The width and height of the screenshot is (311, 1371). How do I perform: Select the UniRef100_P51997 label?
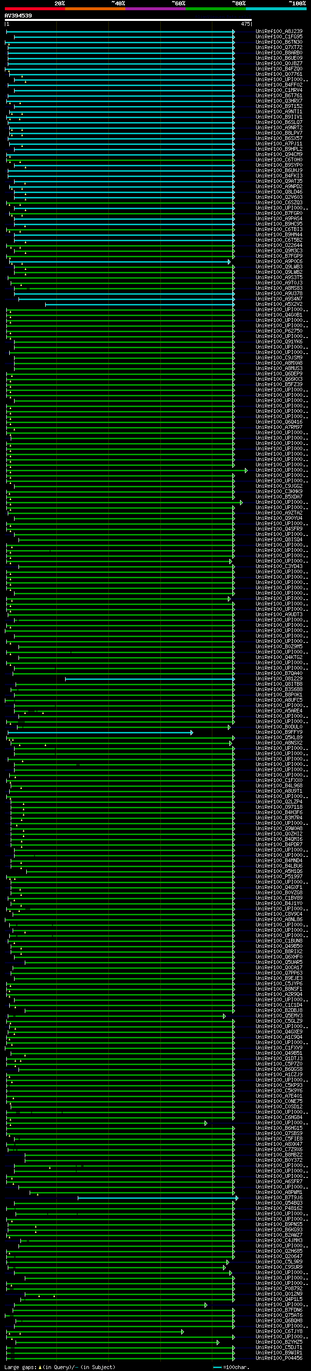(279, 876)
